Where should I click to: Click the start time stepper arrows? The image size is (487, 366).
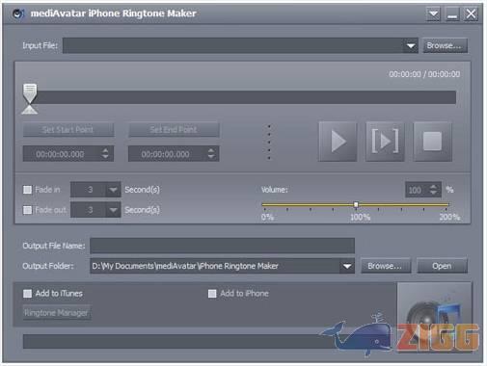[105, 154]
